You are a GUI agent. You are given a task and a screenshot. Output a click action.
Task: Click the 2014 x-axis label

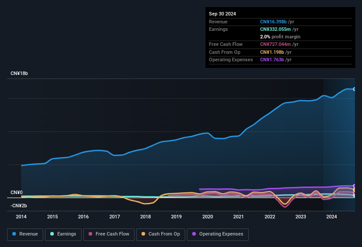point(21,217)
